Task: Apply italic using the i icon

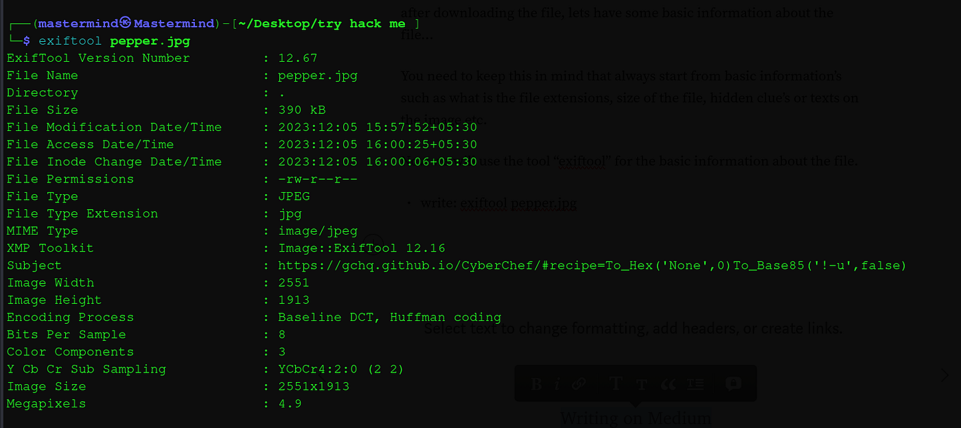Action: point(558,384)
